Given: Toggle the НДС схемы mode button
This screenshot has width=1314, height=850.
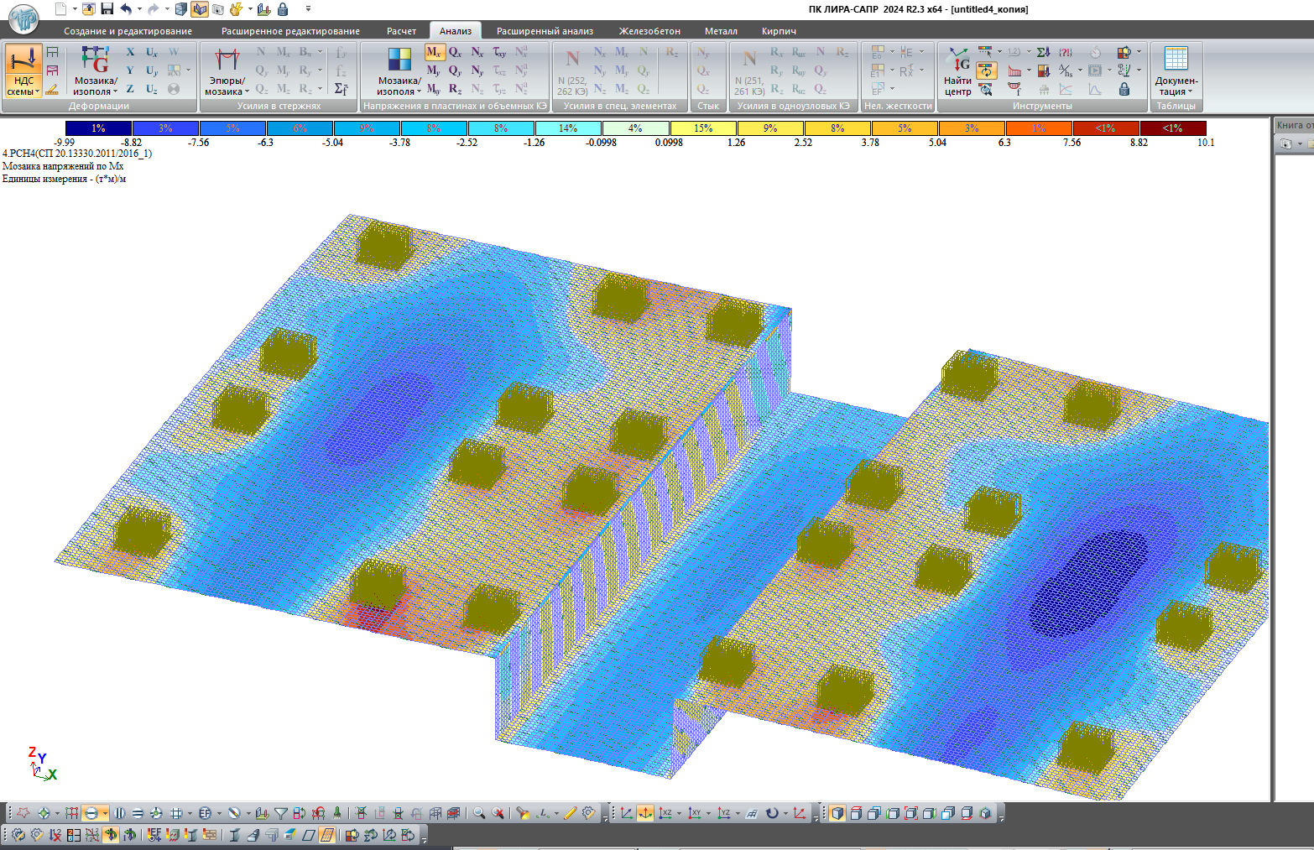Looking at the screenshot, I should click(x=23, y=71).
